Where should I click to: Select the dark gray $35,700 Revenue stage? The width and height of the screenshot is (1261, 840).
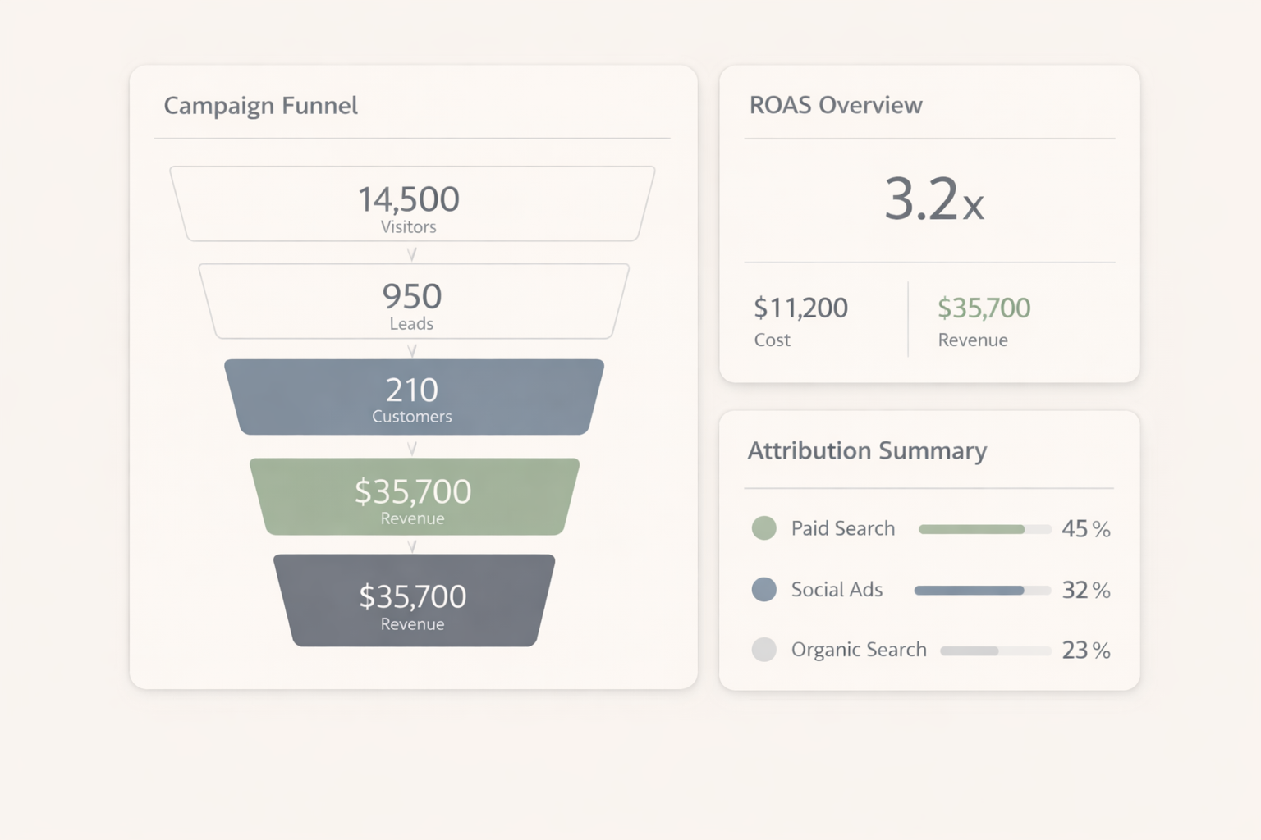coord(414,600)
